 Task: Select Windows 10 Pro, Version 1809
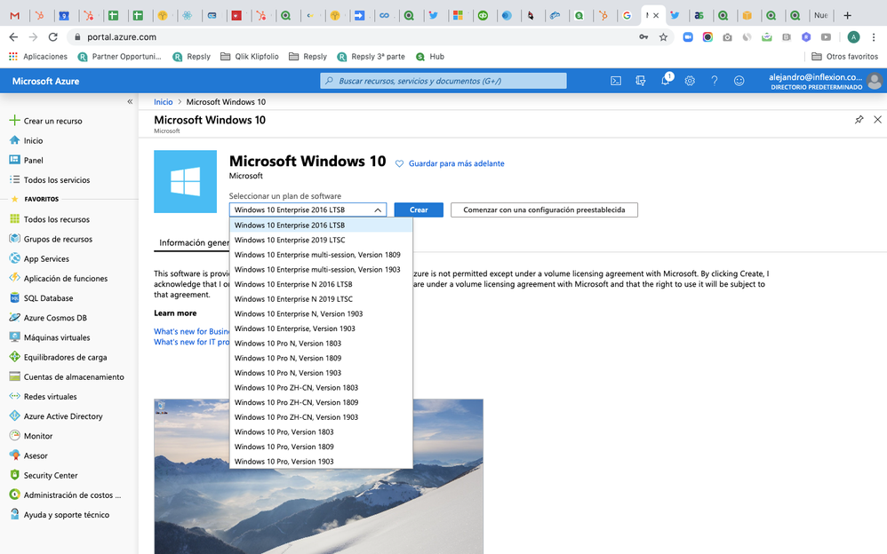pos(321,446)
